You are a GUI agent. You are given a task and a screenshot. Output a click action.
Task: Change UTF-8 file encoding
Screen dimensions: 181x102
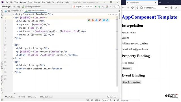tap(97, 100)
